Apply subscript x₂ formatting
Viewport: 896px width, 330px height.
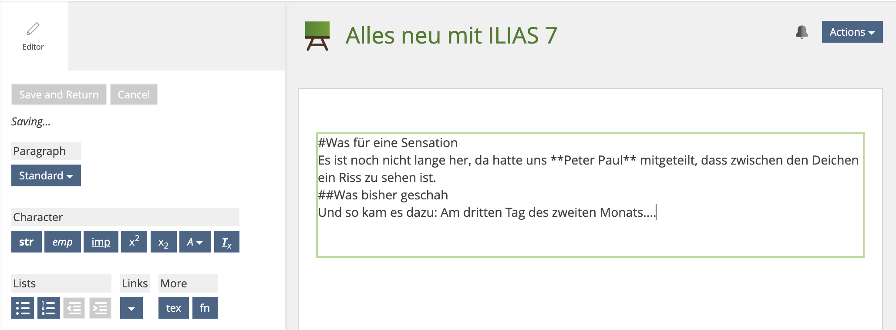click(x=163, y=242)
